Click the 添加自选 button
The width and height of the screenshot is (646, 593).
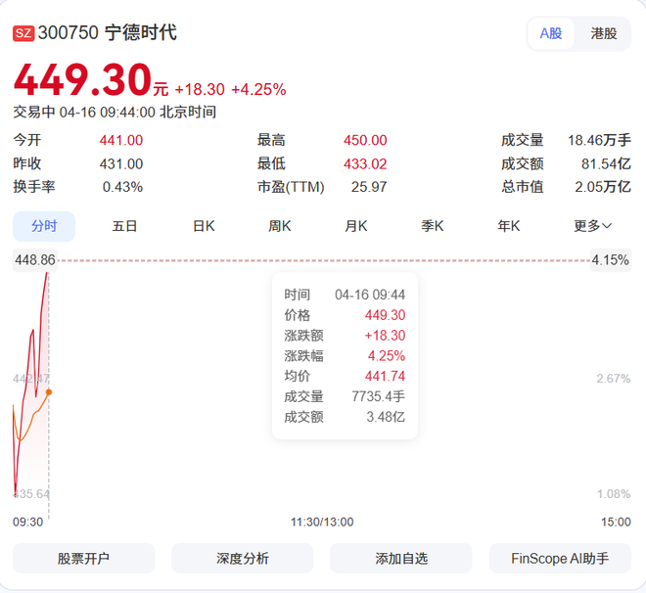[401, 559]
